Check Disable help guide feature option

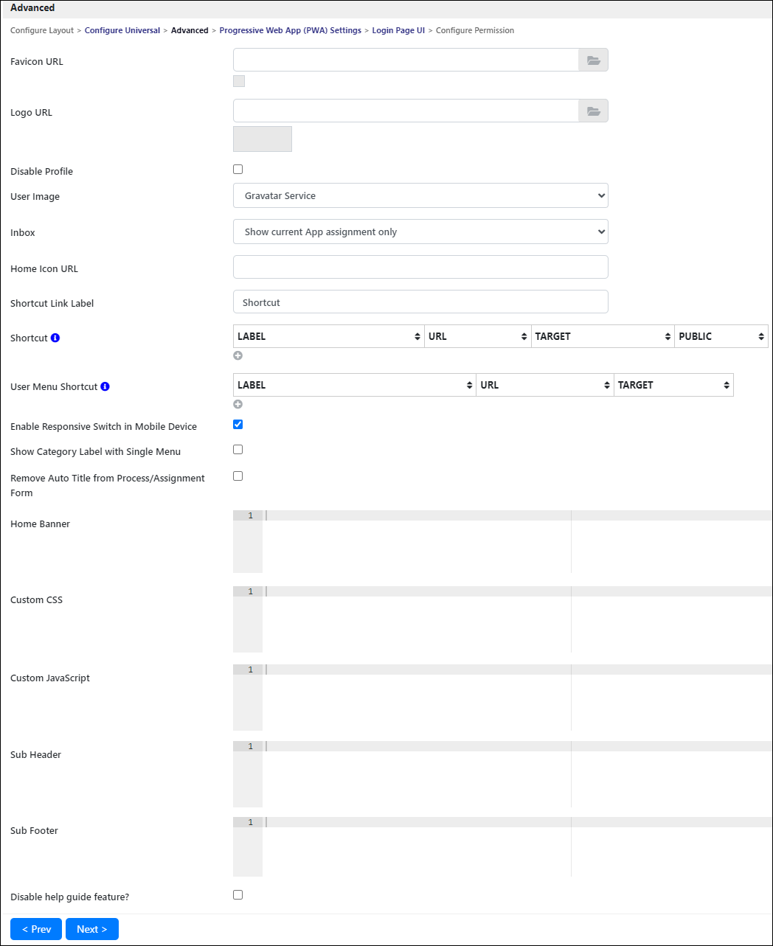(x=238, y=895)
